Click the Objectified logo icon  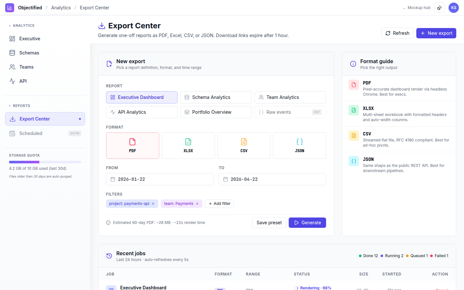click(10, 7)
